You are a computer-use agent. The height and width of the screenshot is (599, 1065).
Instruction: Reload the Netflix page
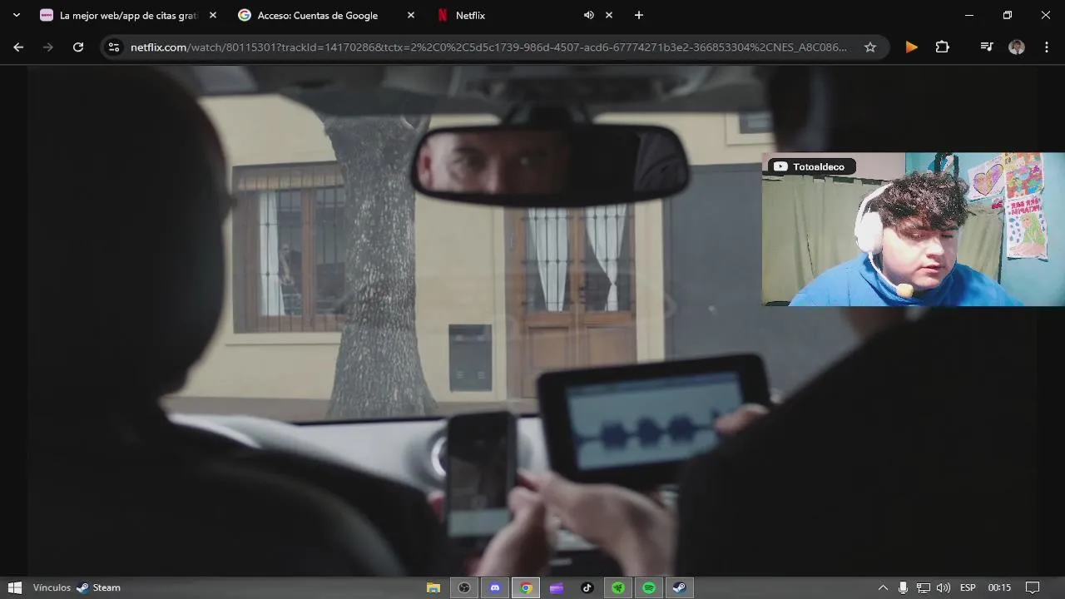tap(78, 47)
